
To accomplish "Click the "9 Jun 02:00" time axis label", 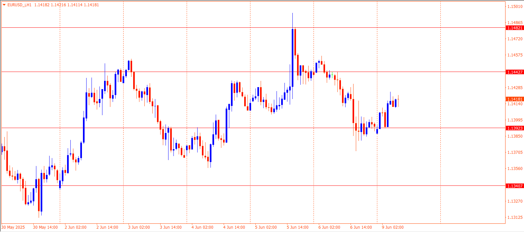I will 393,227.
